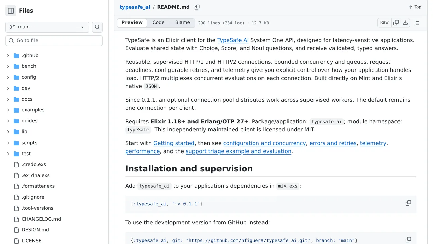Expand the bench folder chevron
The image size is (433, 244).
(x=8, y=66)
